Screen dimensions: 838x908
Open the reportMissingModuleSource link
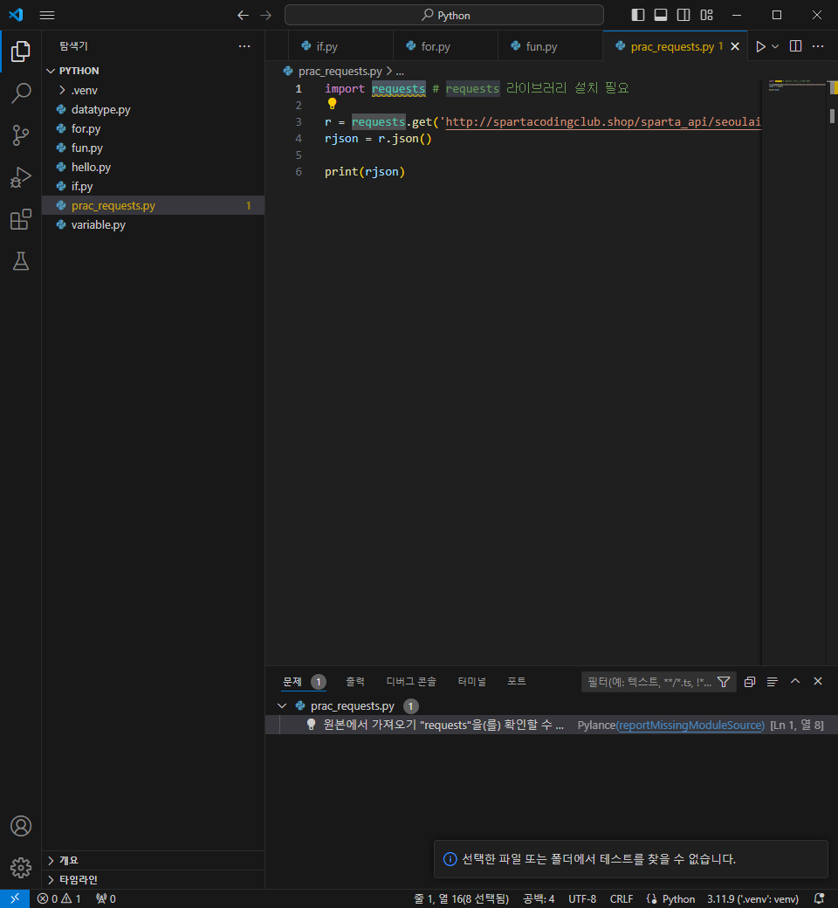coord(690,725)
